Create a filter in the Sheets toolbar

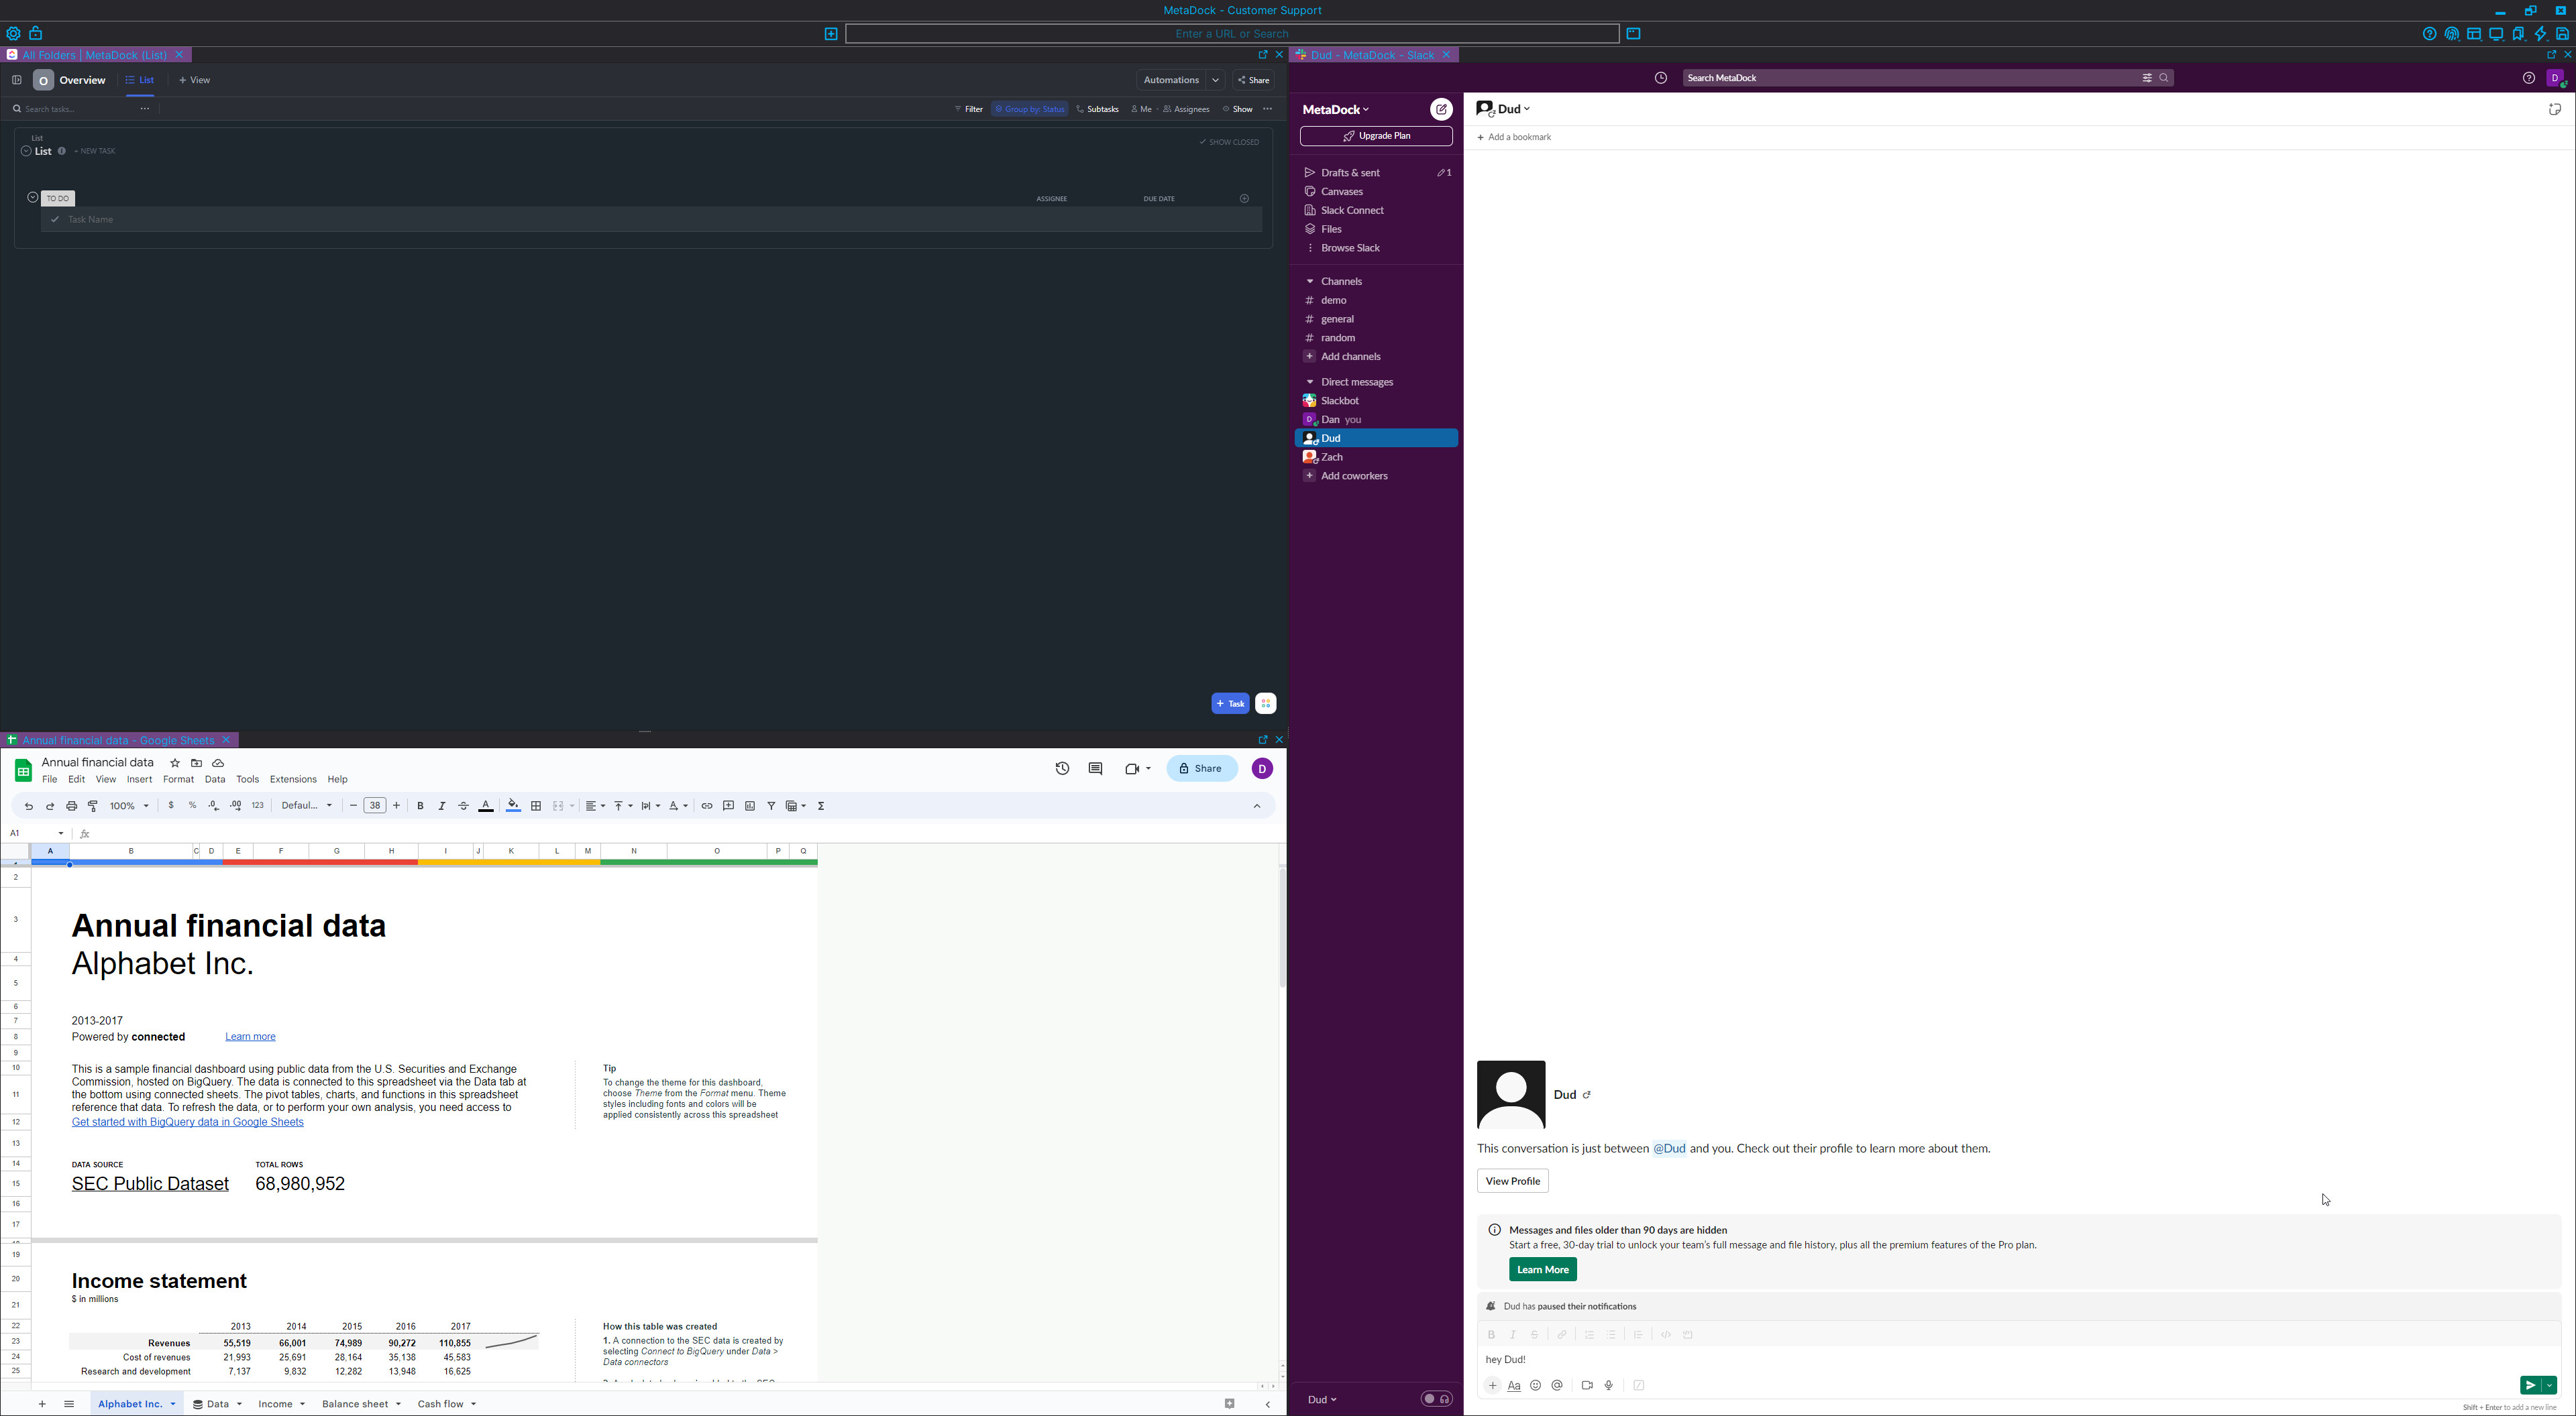(771, 805)
